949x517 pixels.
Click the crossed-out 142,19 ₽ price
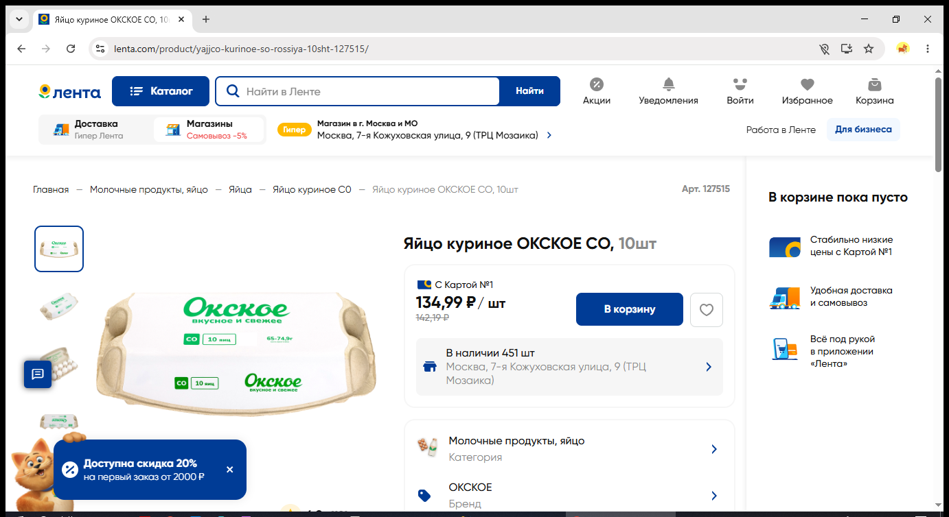point(433,317)
